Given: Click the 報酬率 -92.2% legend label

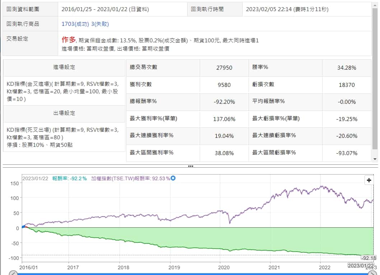Looking at the screenshot, I should tap(69, 178).
